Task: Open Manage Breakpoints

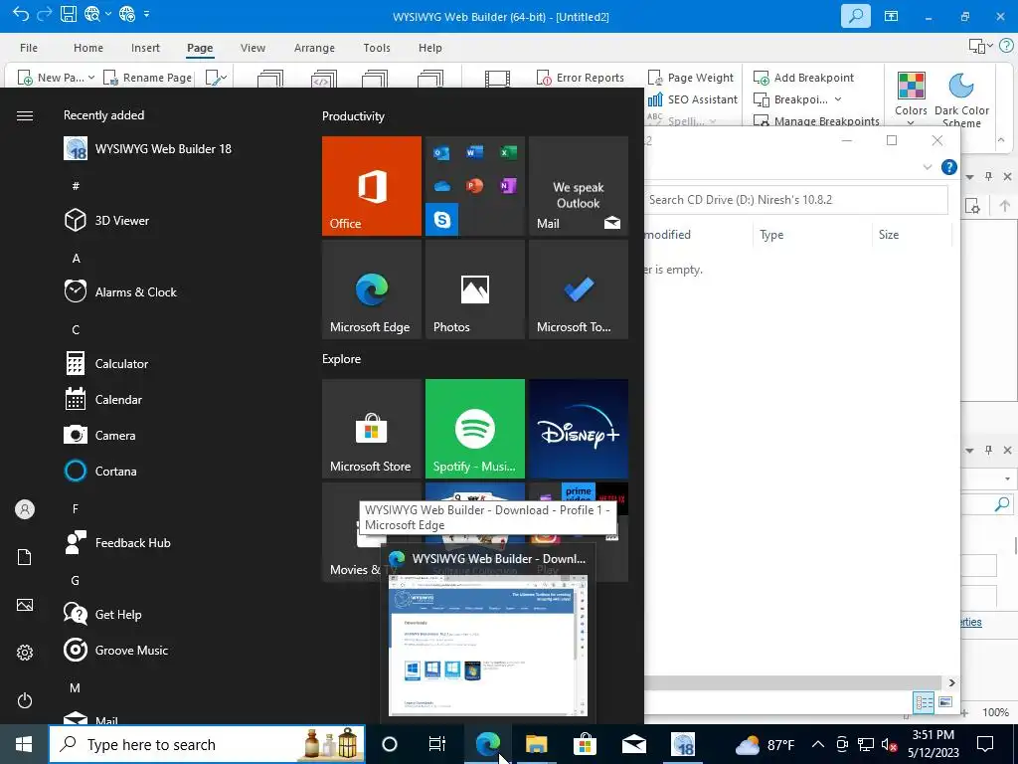Action: pyautogui.click(x=817, y=120)
